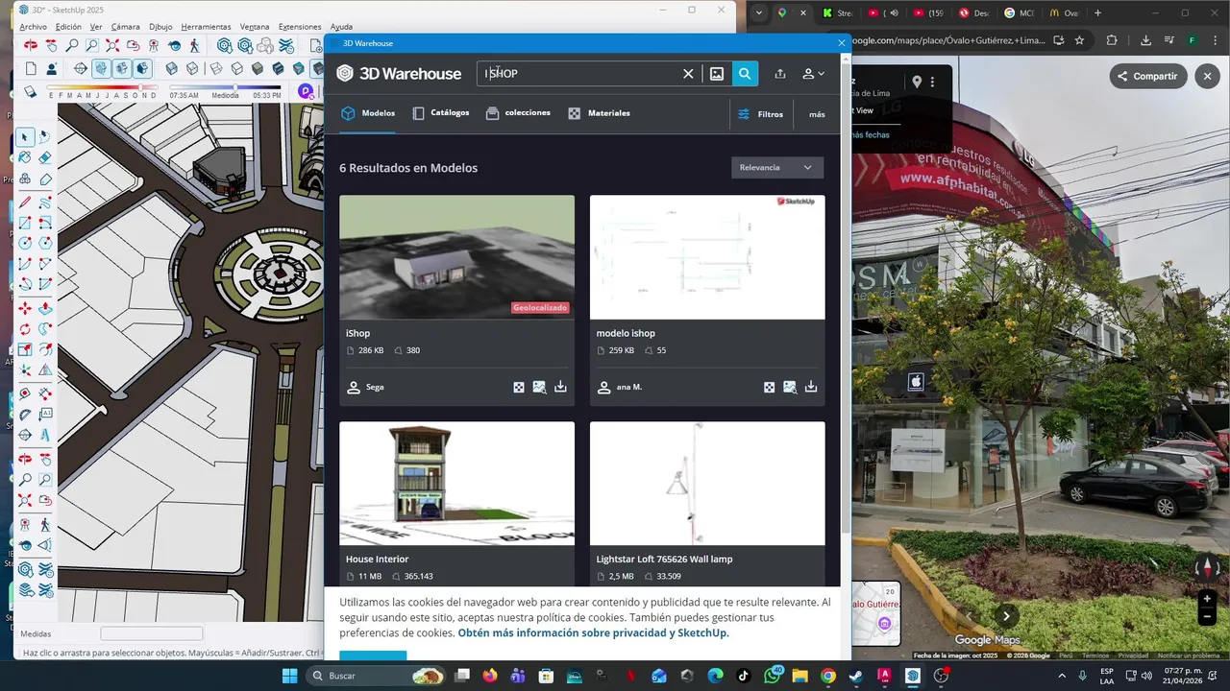Open the Archivo menu in SketchUp
Image resolution: width=1230 pixels, height=691 pixels.
coord(33,27)
